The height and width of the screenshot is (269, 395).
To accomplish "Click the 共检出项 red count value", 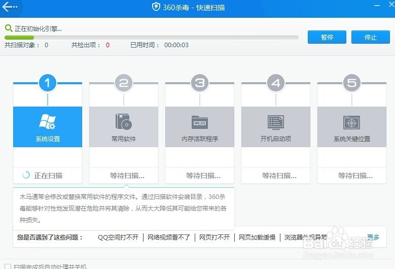I will [107, 45].
